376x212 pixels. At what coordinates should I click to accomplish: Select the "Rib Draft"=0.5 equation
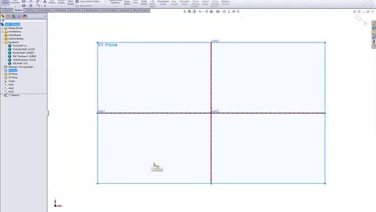pyautogui.click(x=20, y=64)
